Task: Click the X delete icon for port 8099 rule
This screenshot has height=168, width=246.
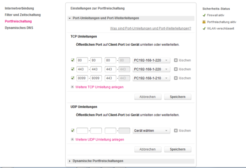Action: 176,78
